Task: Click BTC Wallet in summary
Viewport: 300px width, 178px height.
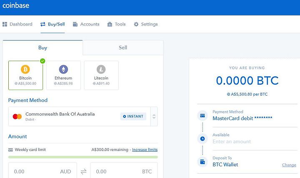Action: coord(225,165)
